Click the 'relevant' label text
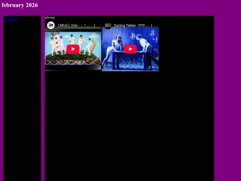 click(50, 17)
